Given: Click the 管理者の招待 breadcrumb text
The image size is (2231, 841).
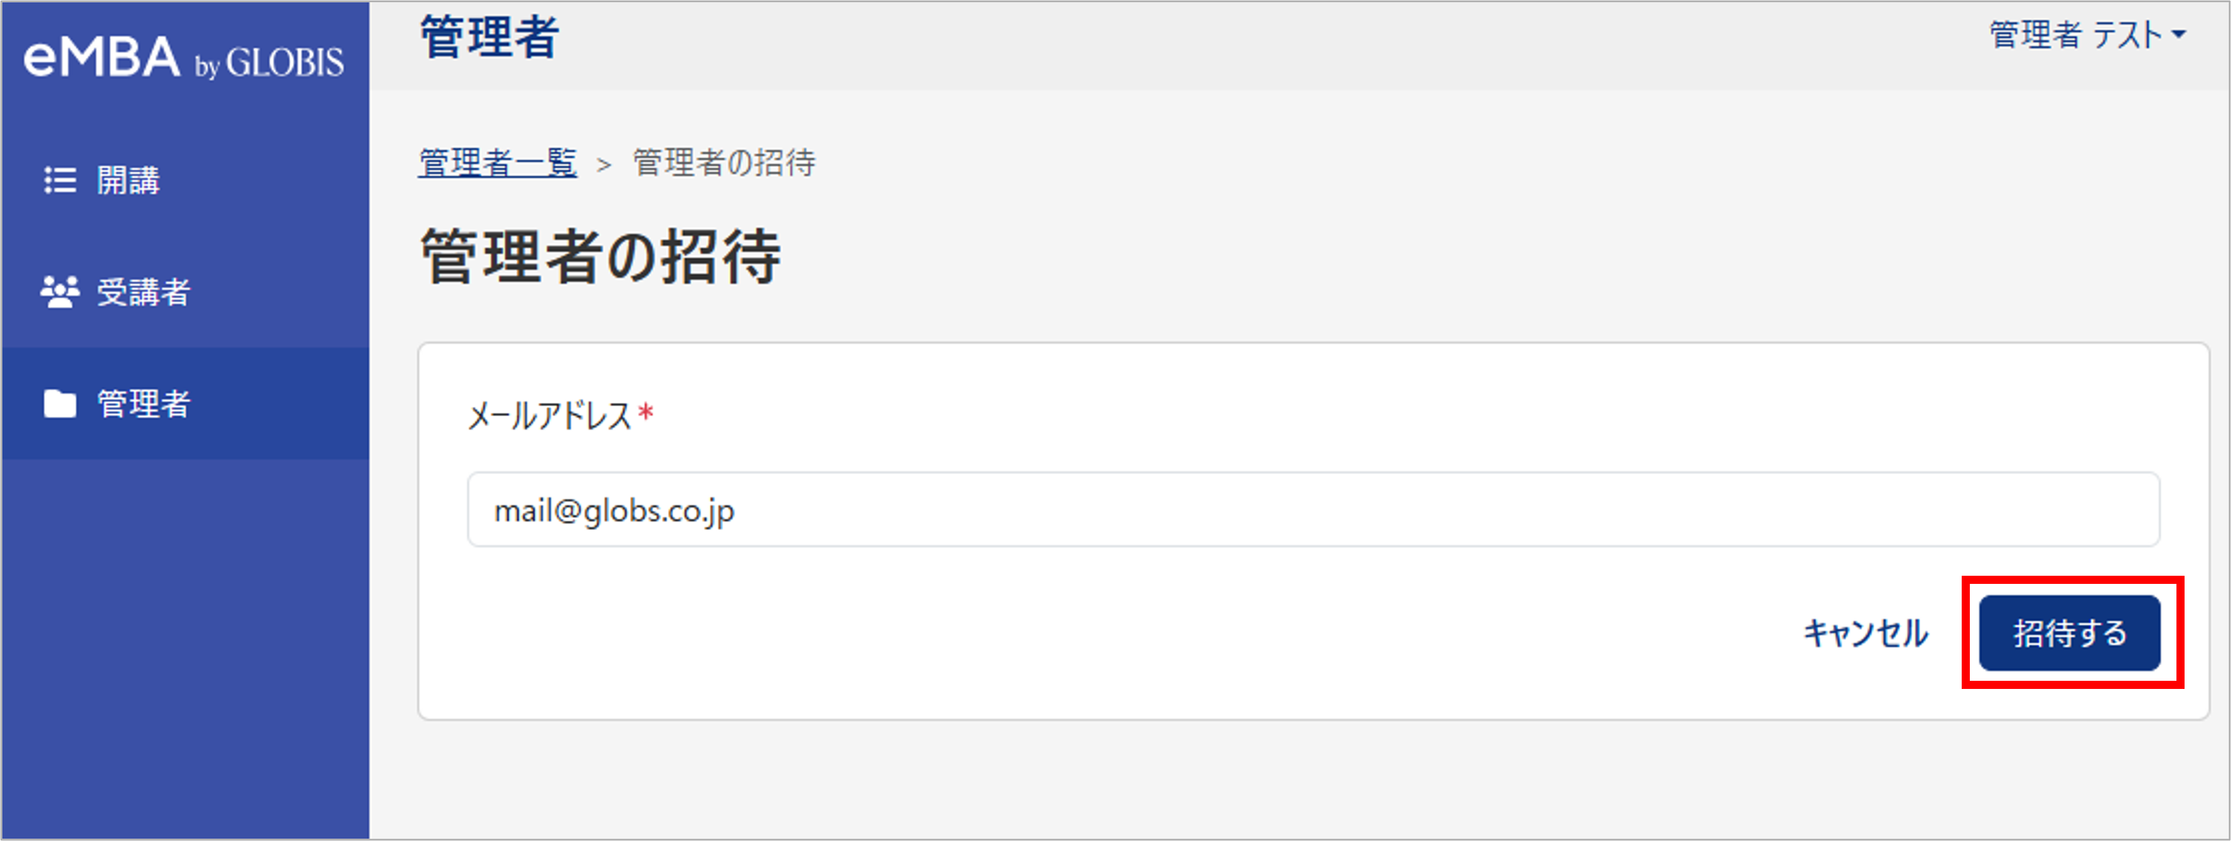Looking at the screenshot, I should tap(724, 163).
